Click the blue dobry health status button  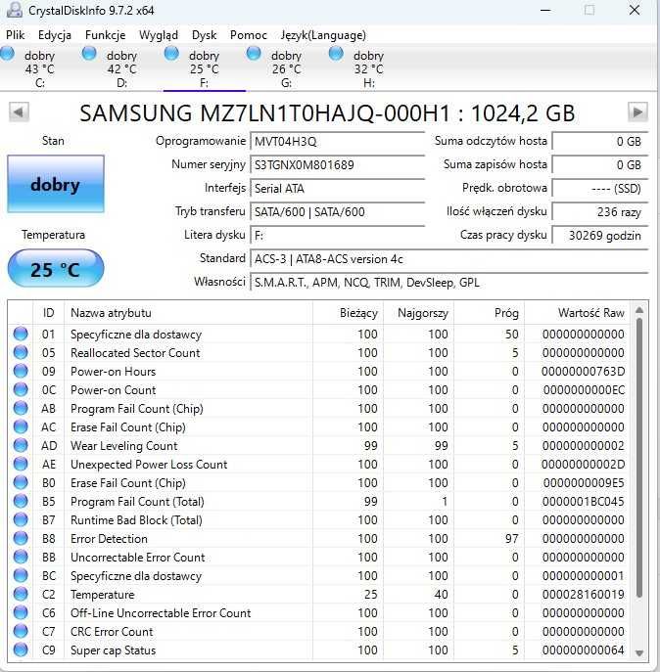point(56,184)
